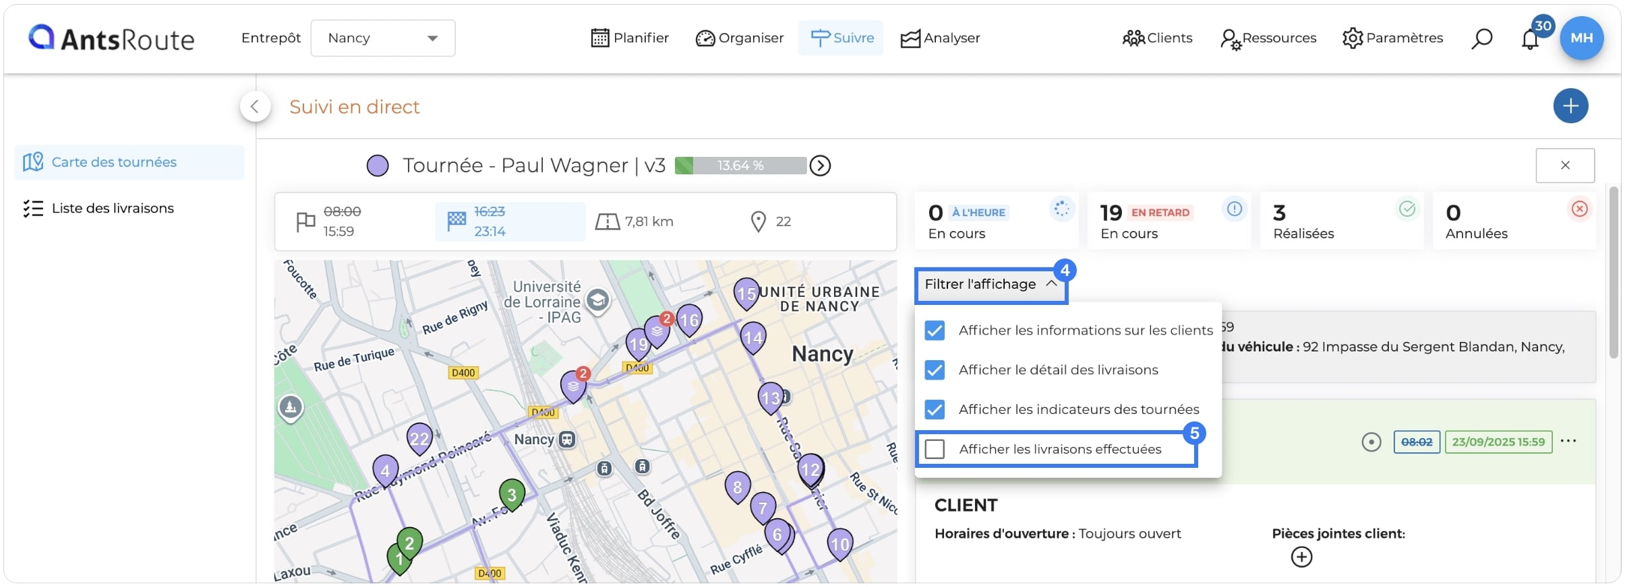Open Ressources section
This screenshot has height=587, width=1625.
pyautogui.click(x=1268, y=38)
